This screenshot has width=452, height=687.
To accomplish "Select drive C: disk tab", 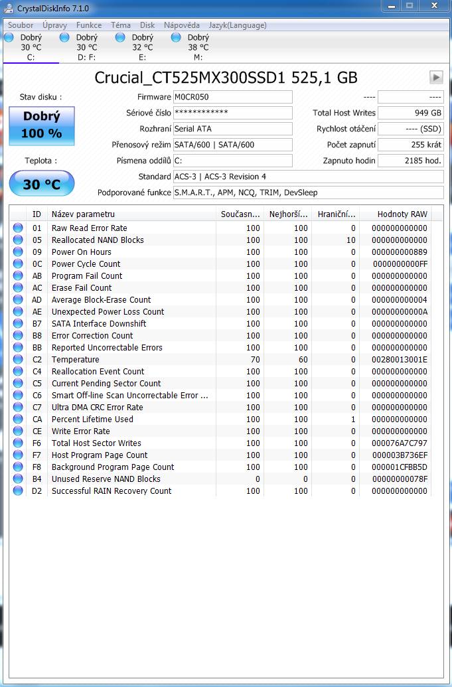I will click(31, 47).
